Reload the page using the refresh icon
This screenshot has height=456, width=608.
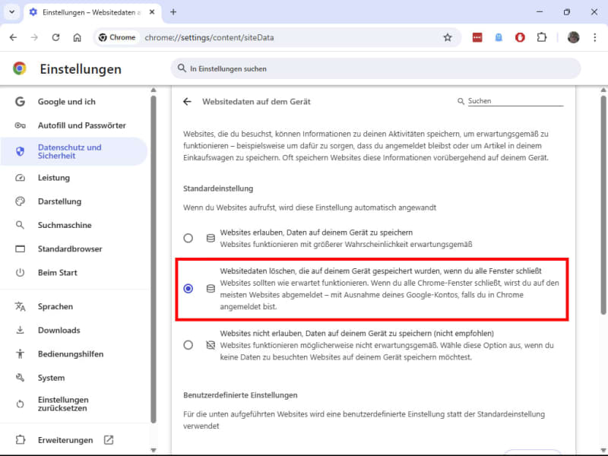coord(55,37)
